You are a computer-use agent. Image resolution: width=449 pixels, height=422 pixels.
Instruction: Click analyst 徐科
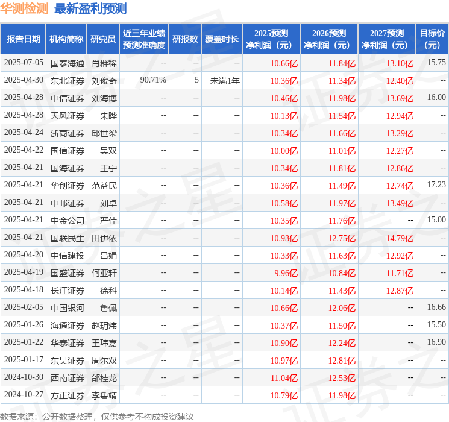[x=108, y=291]
